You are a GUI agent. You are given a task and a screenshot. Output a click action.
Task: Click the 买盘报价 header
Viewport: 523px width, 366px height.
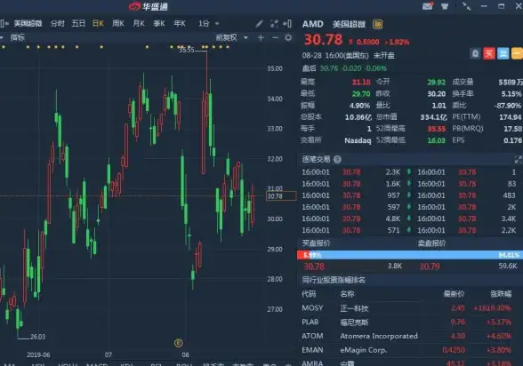tap(316, 243)
